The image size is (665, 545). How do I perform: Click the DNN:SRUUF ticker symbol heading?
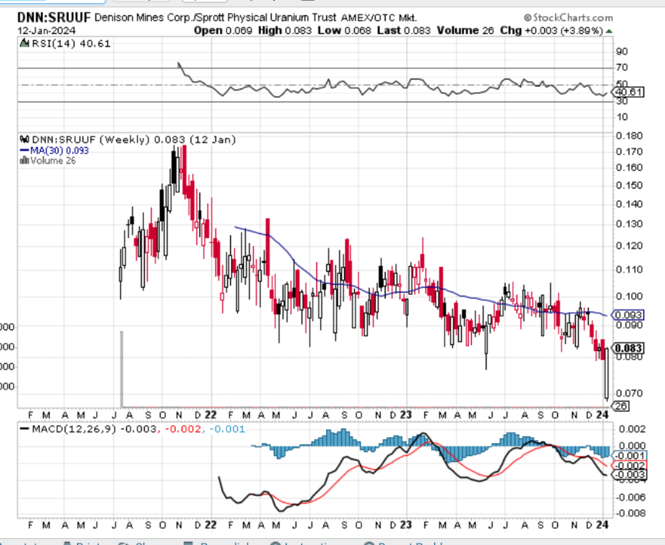tap(54, 18)
